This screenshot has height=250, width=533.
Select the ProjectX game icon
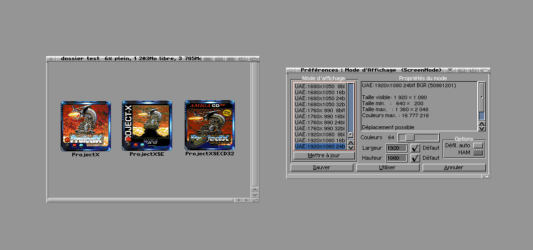86,126
